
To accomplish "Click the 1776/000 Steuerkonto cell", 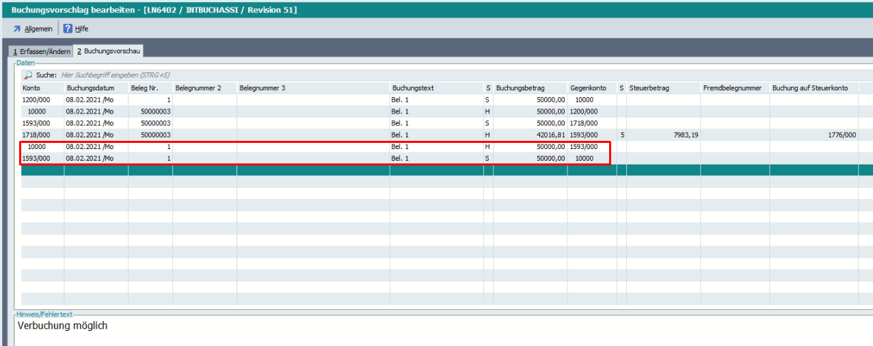I will 841,135.
